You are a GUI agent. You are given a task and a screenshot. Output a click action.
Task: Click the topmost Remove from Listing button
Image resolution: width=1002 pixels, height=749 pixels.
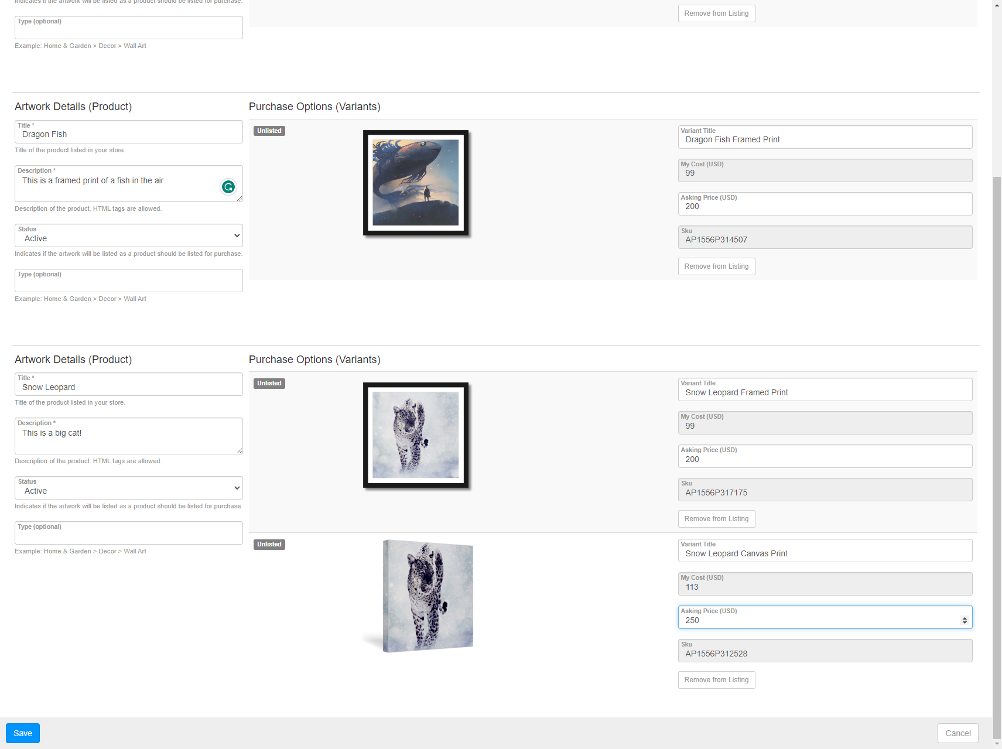pos(716,13)
